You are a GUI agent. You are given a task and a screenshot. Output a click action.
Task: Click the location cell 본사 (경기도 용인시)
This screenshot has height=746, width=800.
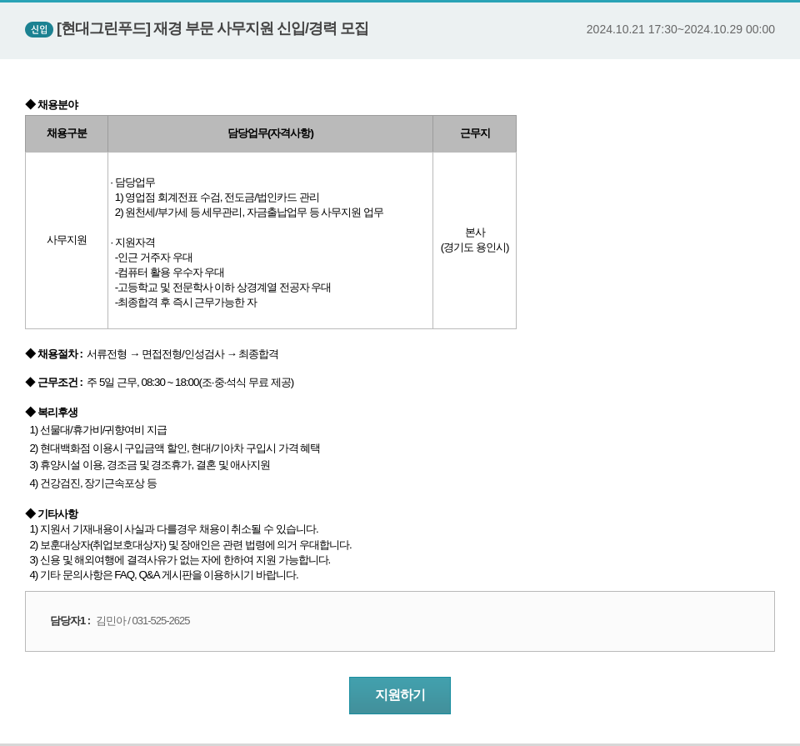coord(474,240)
